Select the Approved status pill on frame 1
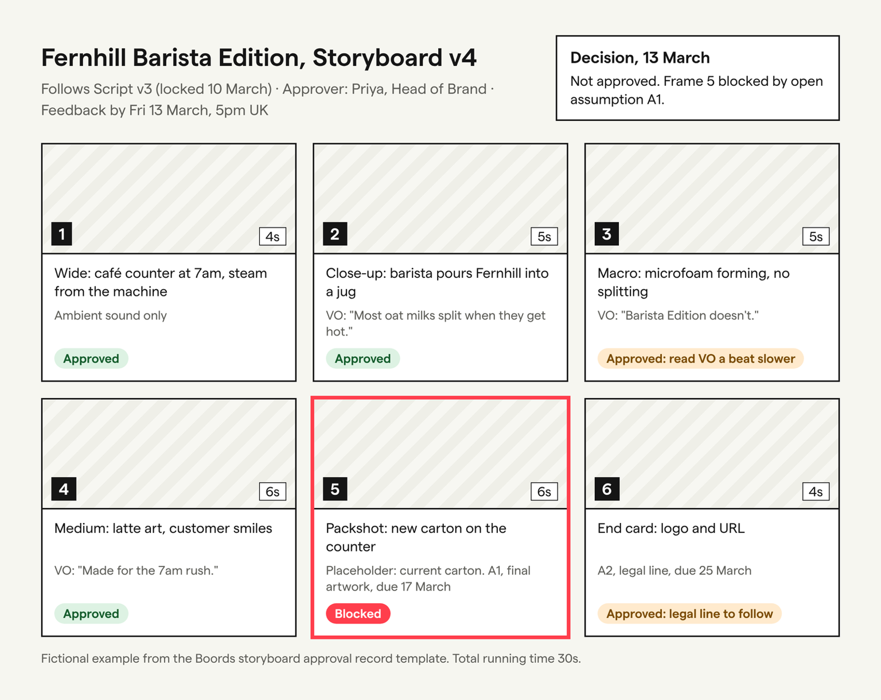The height and width of the screenshot is (700, 881). [91, 359]
